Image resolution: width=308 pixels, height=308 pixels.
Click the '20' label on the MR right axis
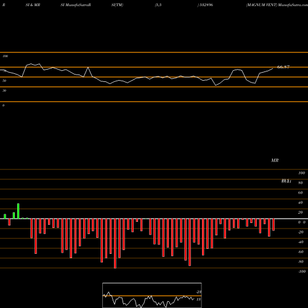coord(301,213)
